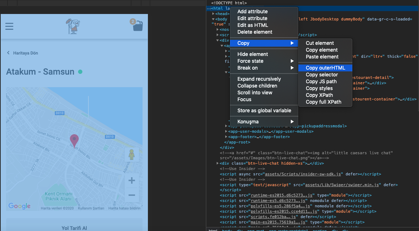419x231 pixels.
Task: Select Collapse children
Action: pyautogui.click(x=264, y=86)
